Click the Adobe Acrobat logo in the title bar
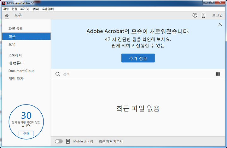This screenshot has width=227, height=148. 3,3
